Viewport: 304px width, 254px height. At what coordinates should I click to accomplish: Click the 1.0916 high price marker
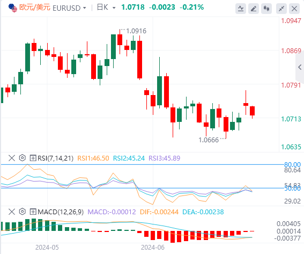[136, 31]
